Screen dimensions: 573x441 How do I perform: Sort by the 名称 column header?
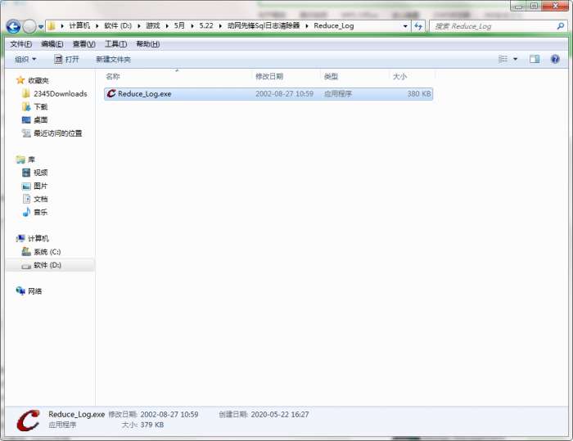[177, 77]
